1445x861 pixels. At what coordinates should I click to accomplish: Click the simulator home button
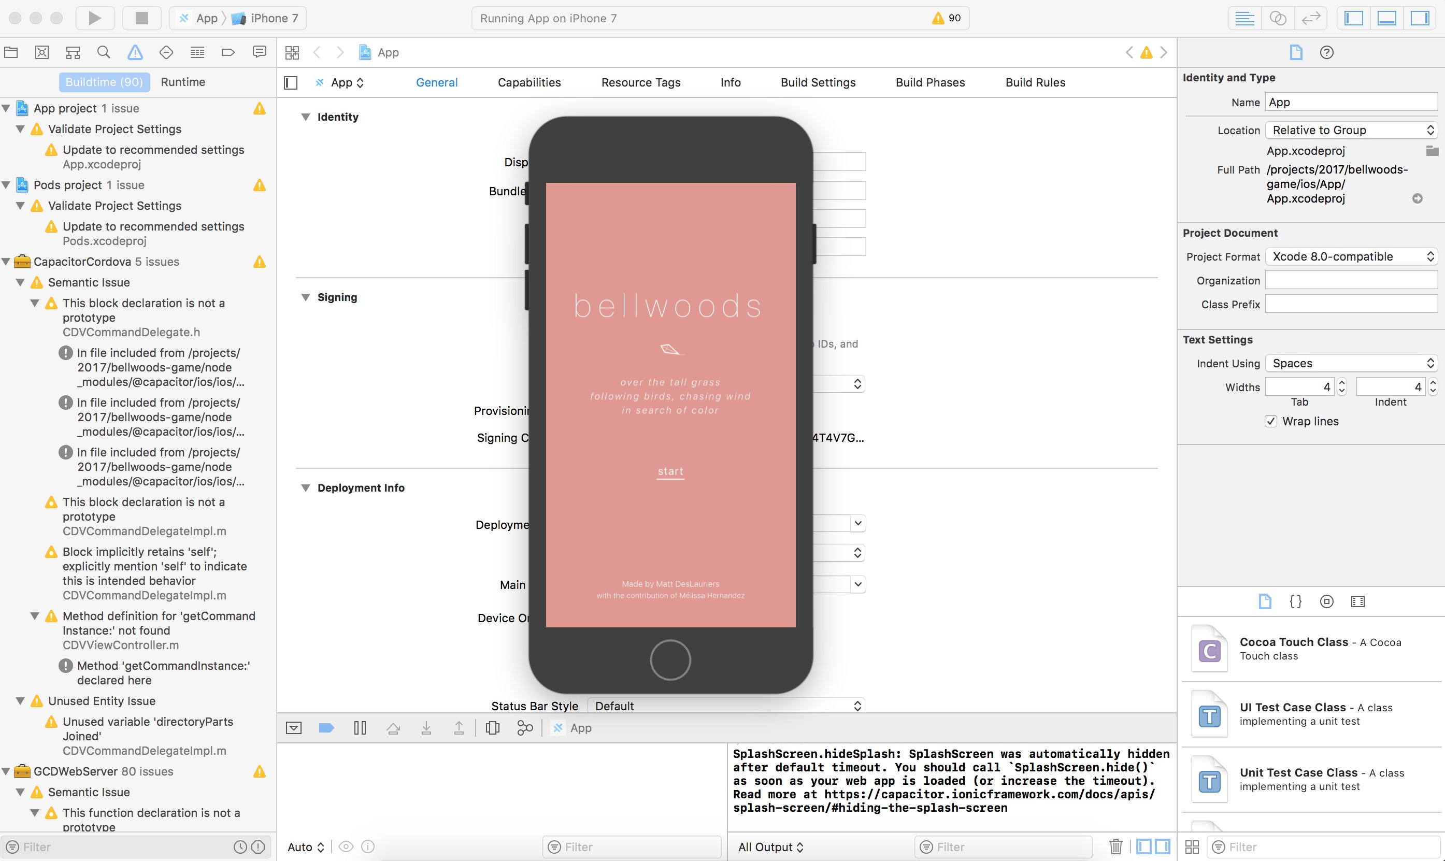(x=670, y=659)
